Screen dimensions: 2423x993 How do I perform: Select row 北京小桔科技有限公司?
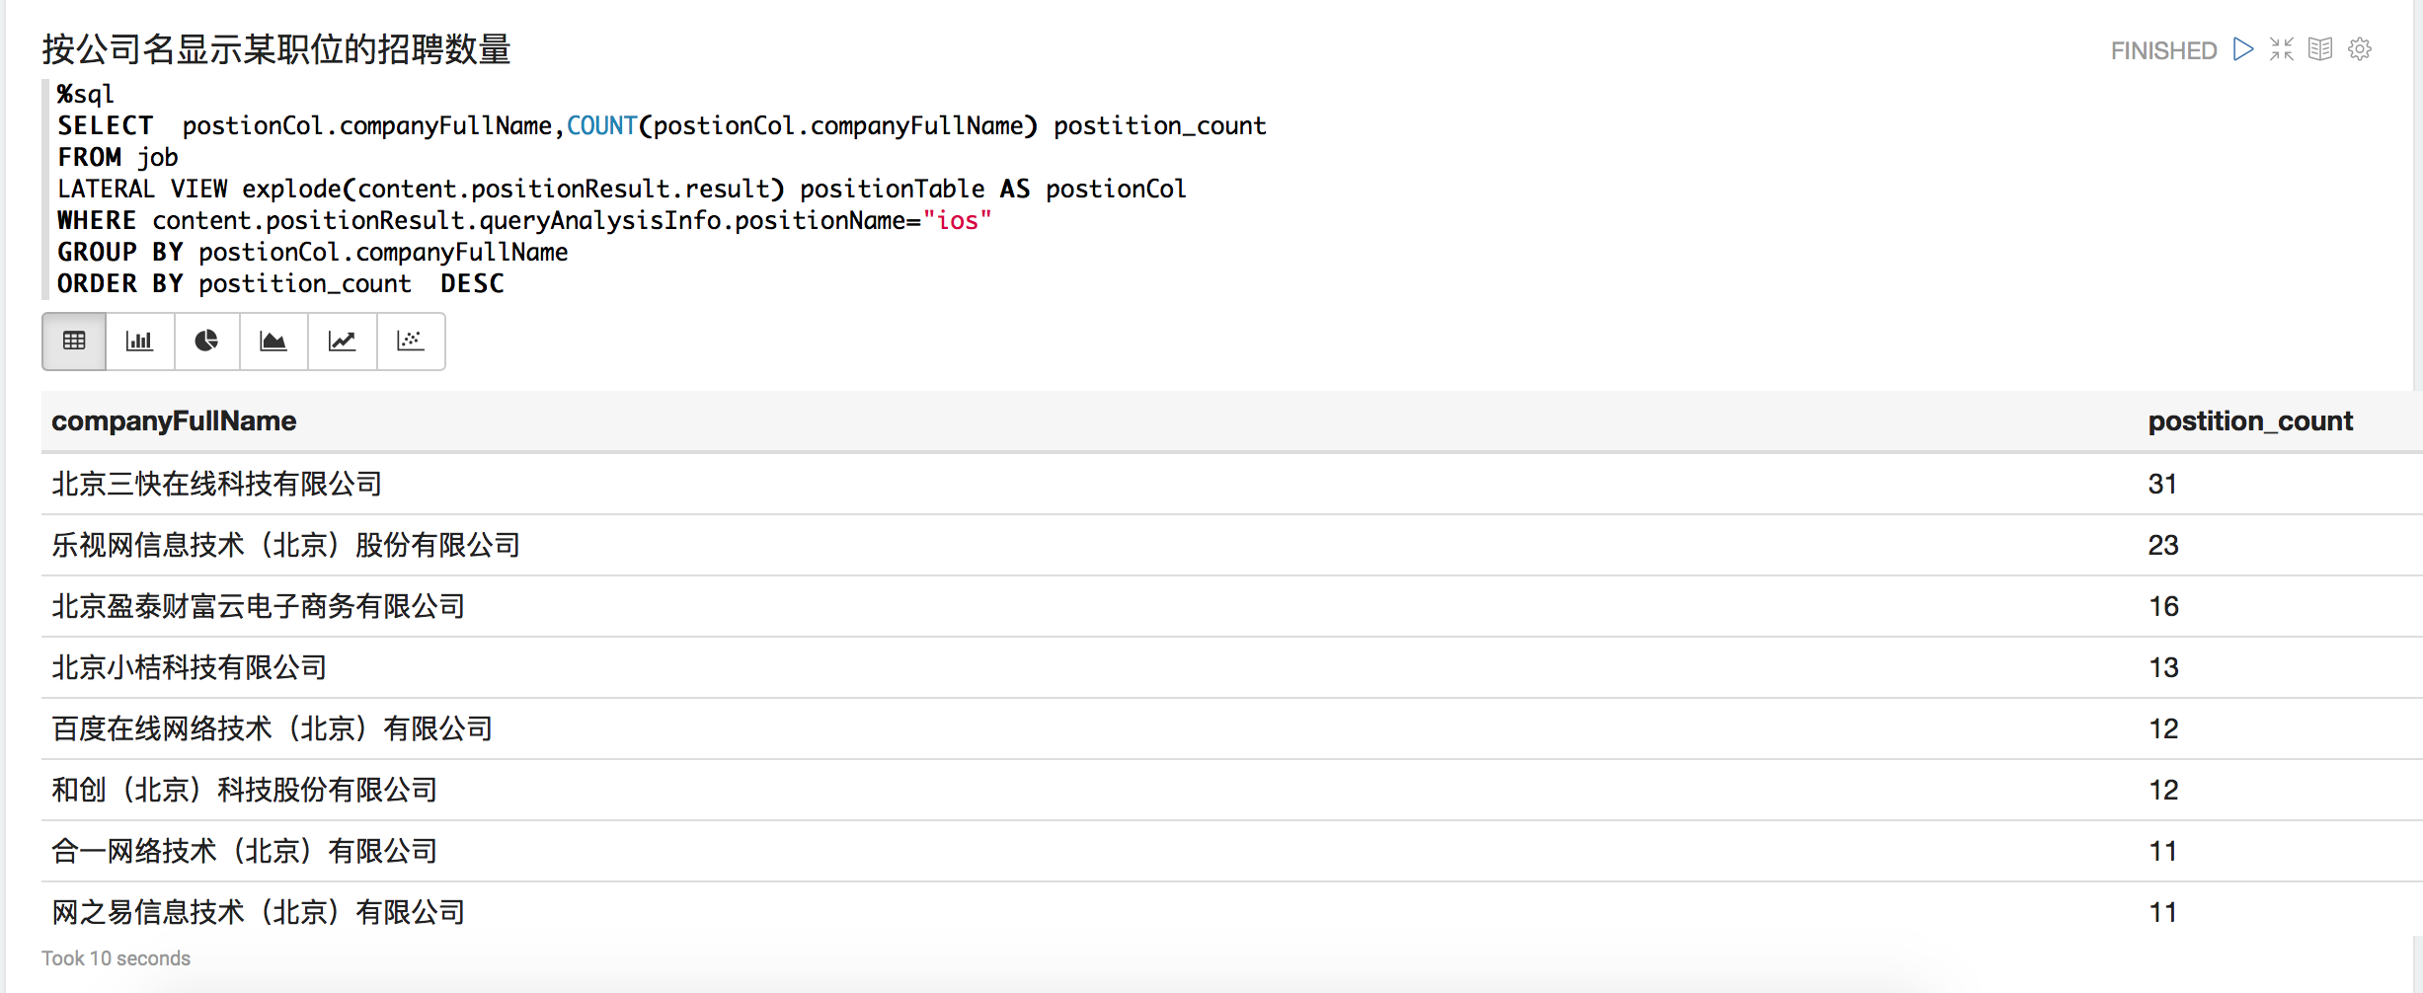pyautogui.click(x=1230, y=667)
